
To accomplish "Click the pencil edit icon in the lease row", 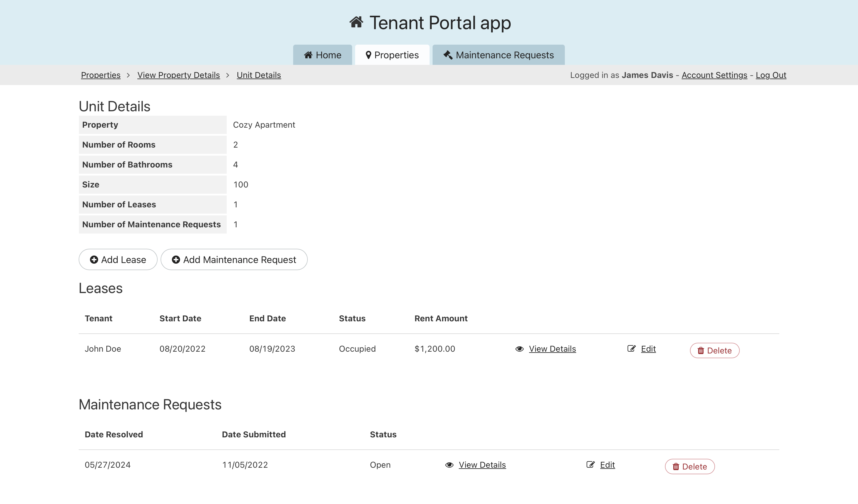I will point(631,349).
